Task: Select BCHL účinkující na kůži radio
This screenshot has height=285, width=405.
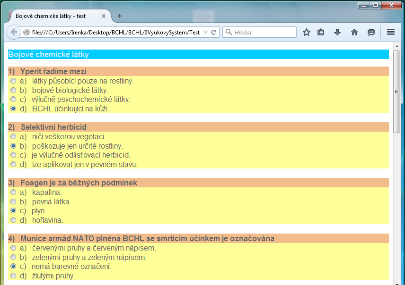Action: 13,109
